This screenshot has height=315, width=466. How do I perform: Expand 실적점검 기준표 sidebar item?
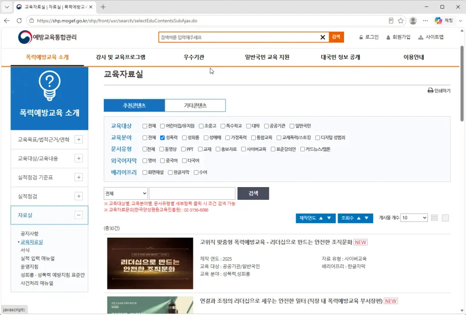[78, 178]
